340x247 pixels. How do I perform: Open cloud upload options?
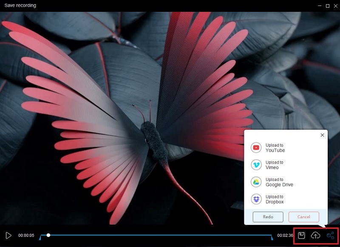(315, 235)
